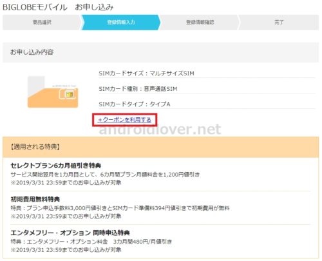Select the 登録情報確認 step tab
The width and height of the screenshot is (322, 261).
point(200,22)
